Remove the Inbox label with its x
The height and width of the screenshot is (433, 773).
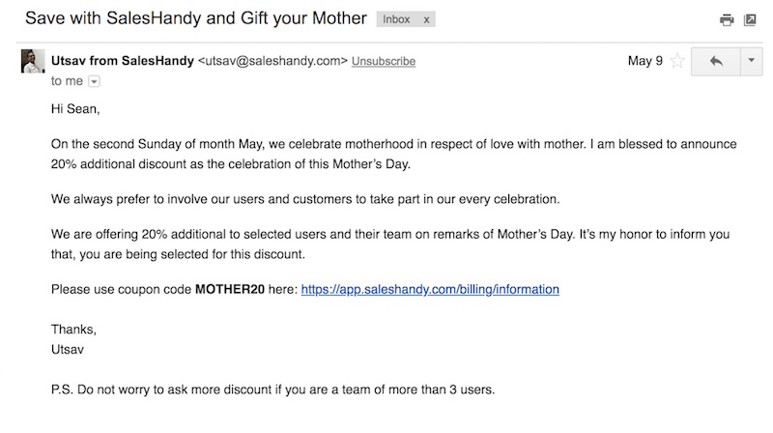(x=426, y=19)
